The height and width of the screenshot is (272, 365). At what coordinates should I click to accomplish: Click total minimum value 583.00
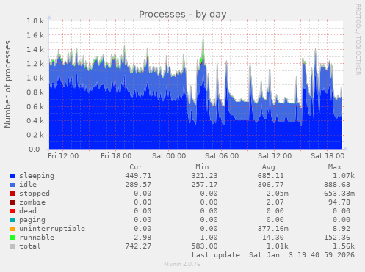204,246
